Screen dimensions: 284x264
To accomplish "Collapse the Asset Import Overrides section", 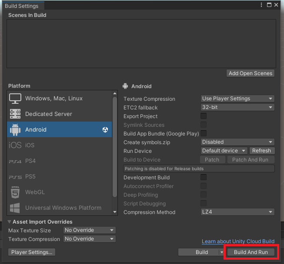I will (10, 222).
